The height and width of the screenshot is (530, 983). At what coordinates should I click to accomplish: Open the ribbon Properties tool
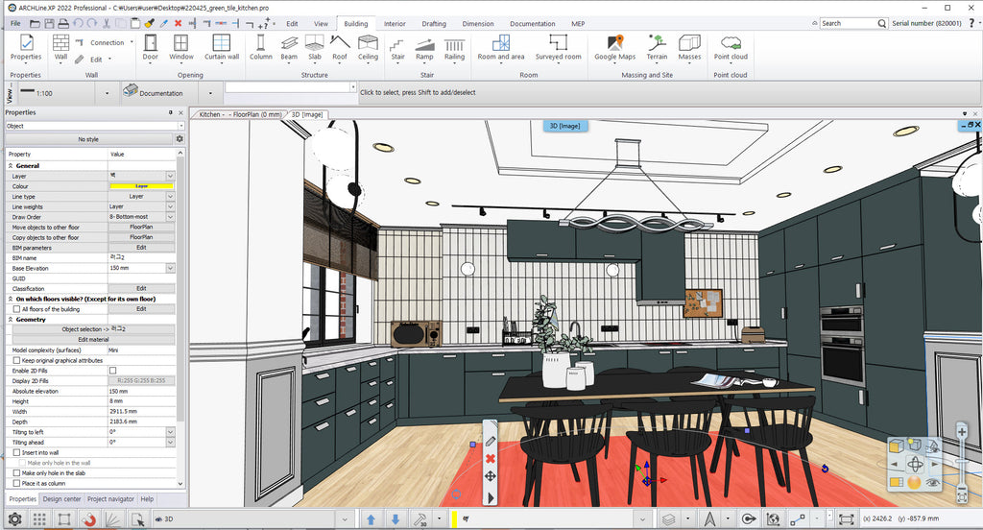(x=26, y=48)
